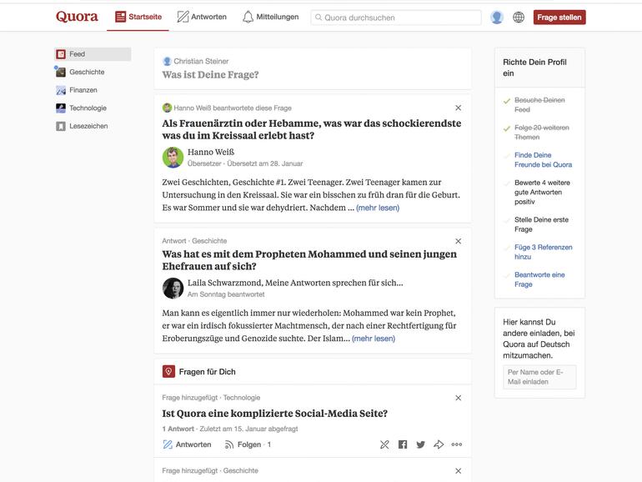
Task: Click the Per Name oder E-Mail einladen field
Action: pos(539,377)
